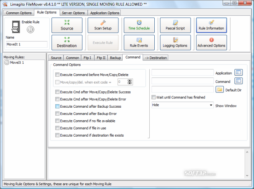Click the Default Dir input field

183,89
